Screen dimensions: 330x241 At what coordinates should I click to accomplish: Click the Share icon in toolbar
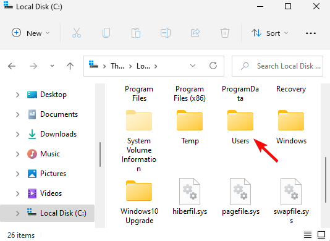[195, 33]
